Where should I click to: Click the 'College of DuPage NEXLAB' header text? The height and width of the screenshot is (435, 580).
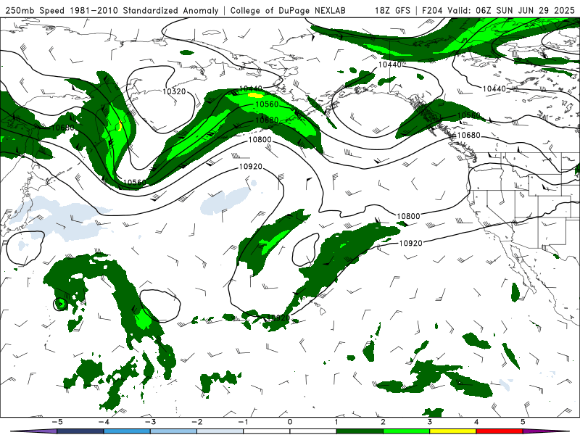point(288,10)
